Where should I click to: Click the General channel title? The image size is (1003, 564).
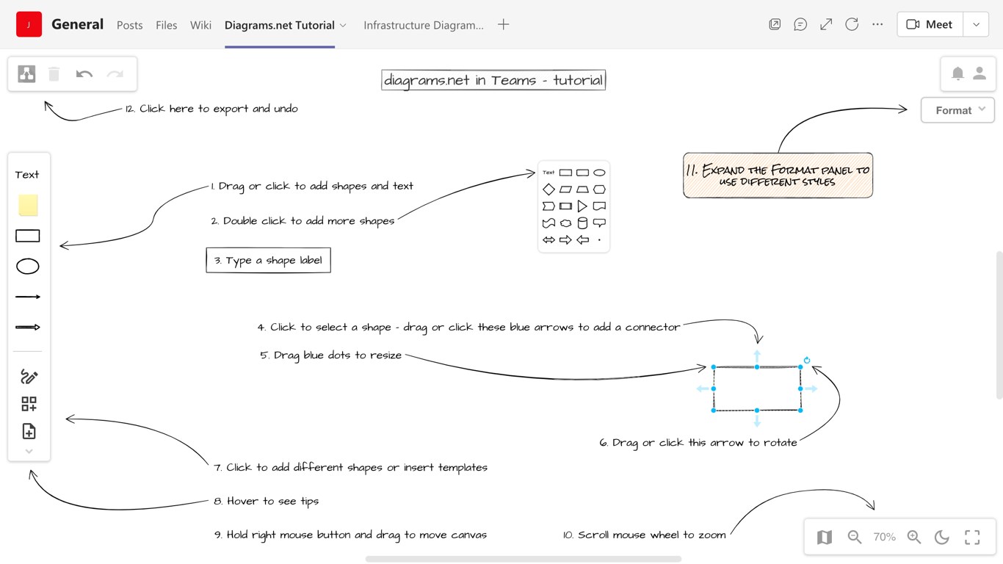point(77,24)
